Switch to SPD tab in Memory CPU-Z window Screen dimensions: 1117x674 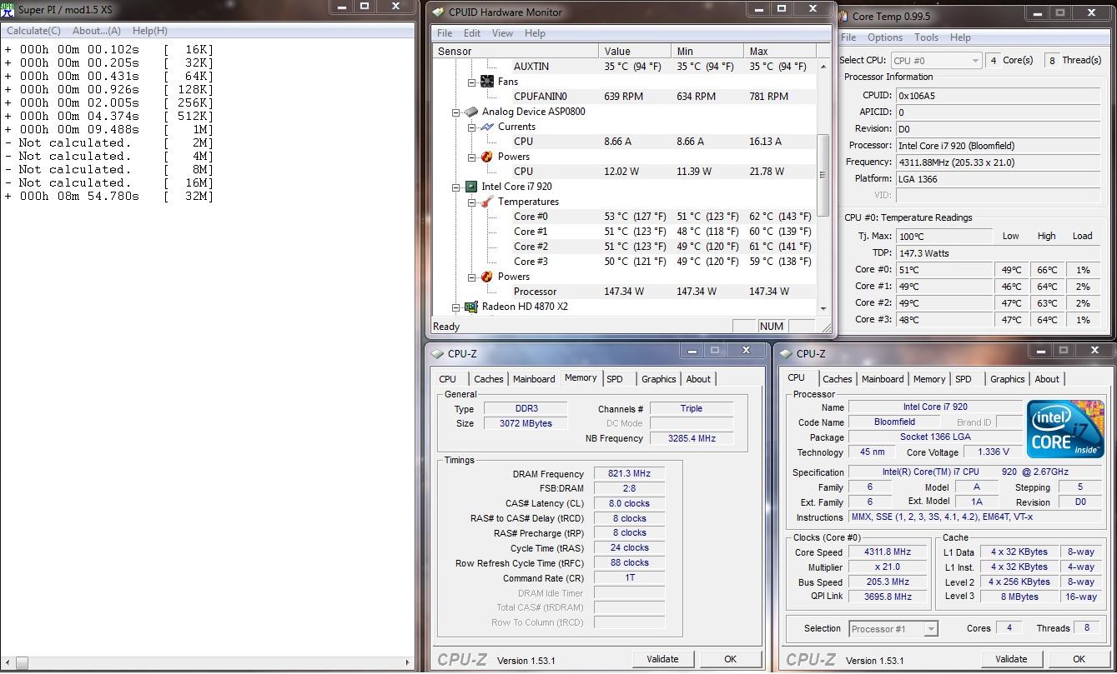(615, 379)
